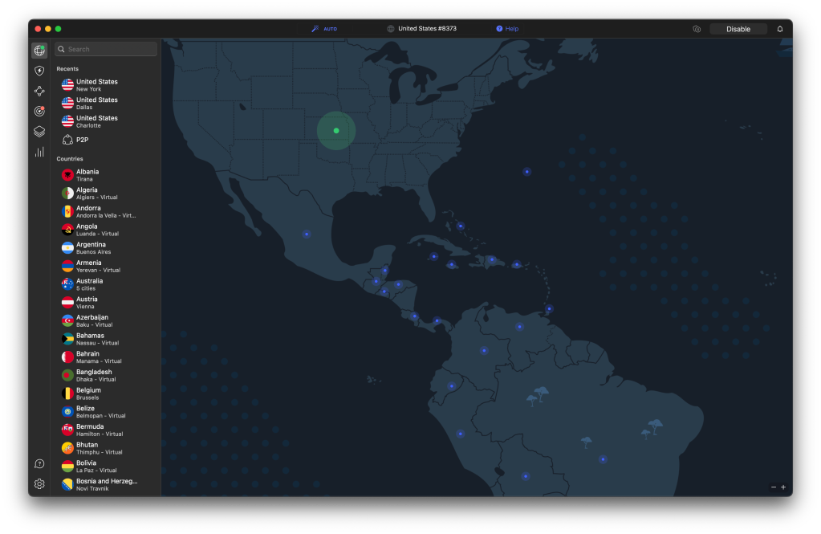Open the Meshnet icon in the sidebar
Viewport: 821px width, 534px height.
39,91
